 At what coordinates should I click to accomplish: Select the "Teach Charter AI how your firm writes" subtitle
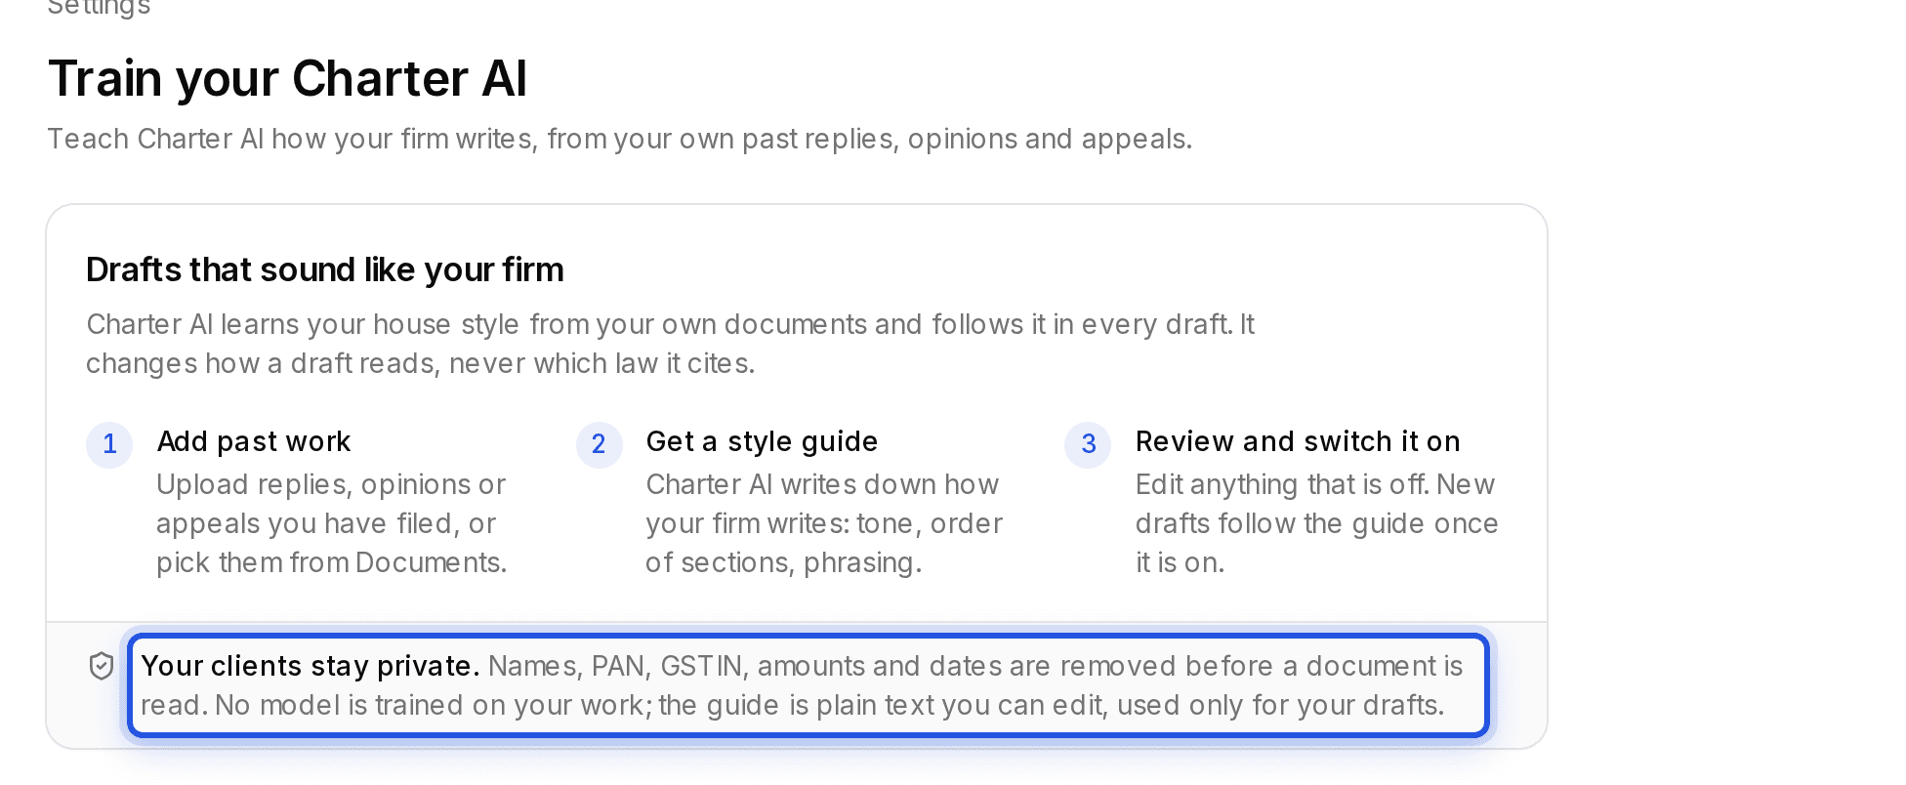[620, 139]
